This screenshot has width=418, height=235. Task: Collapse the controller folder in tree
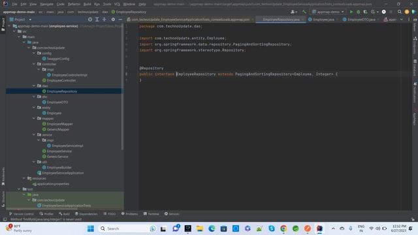[x=34, y=64]
